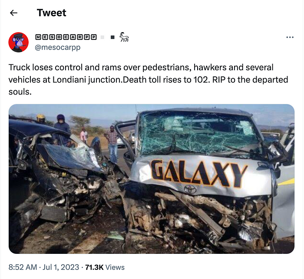Open the three-dot more options menu

tap(290, 37)
